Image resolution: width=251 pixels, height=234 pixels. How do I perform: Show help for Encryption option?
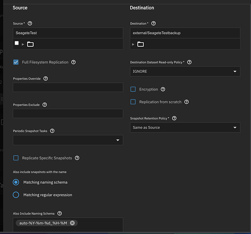(x=163, y=89)
